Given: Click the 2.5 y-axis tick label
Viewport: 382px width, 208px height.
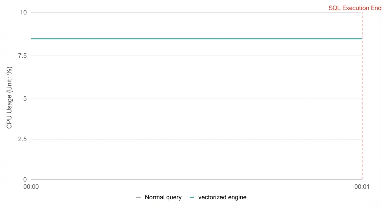Looking at the screenshot, I should coord(23,139).
